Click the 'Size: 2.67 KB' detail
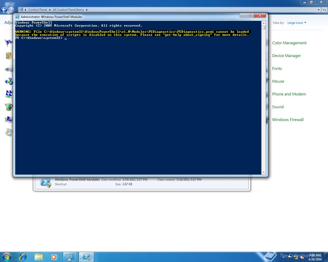Image resolution: width=328 pixels, height=262 pixels. pyautogui.click(x=124, y=184)
